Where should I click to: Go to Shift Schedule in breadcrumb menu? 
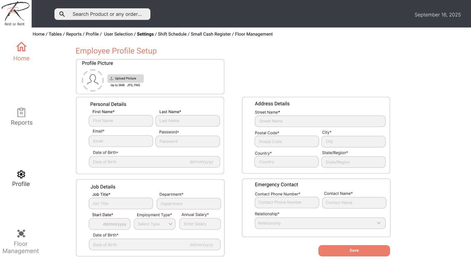pyautogui.click(x=172, y=34)
